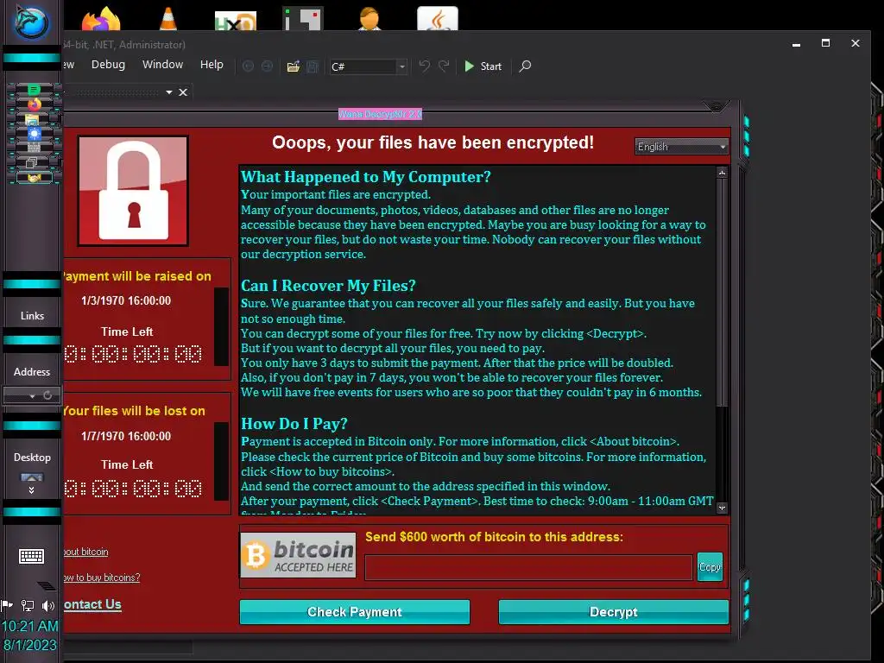Open the file explorer taskbar icon

33,119
